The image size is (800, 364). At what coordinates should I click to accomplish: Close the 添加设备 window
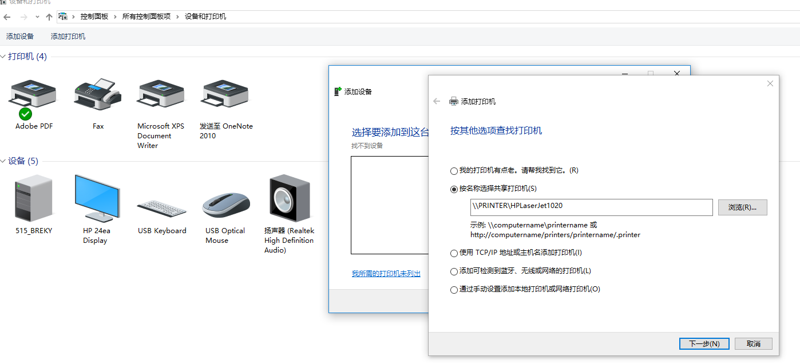pos(676,74)
